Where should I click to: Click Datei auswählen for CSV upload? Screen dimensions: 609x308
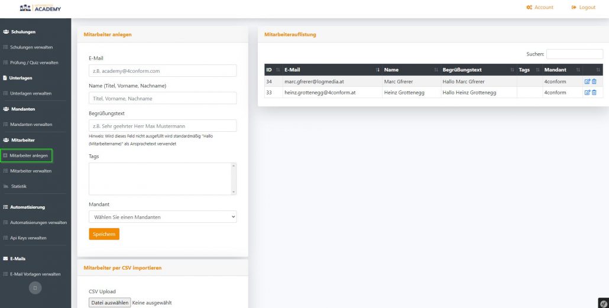[x=109, y=303]
